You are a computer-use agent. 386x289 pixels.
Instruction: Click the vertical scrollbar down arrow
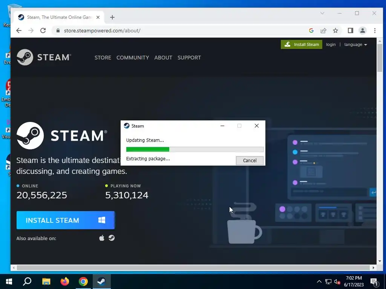click(380, 261)
